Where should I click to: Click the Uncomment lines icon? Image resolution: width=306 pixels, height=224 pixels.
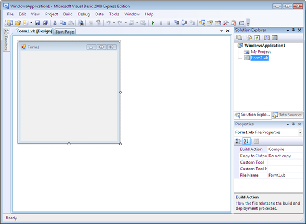[x=99, y=23]
